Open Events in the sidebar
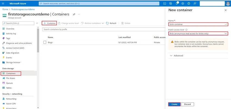This screenshot has width=231, height=109. (9, 58)
